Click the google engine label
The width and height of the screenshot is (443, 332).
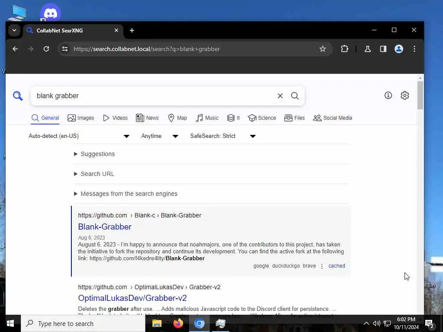pyautogui.click(x=261, y=266)
